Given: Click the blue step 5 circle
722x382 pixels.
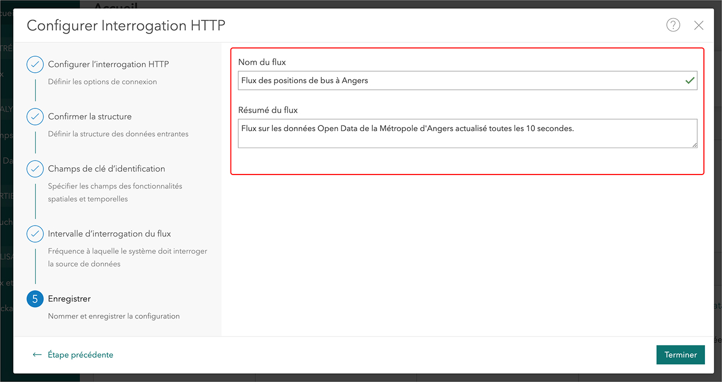Looking at the screenshot, I should coord(35,299).
